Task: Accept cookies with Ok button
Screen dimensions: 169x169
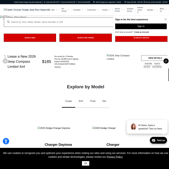Action: click(x=86, y=163)
